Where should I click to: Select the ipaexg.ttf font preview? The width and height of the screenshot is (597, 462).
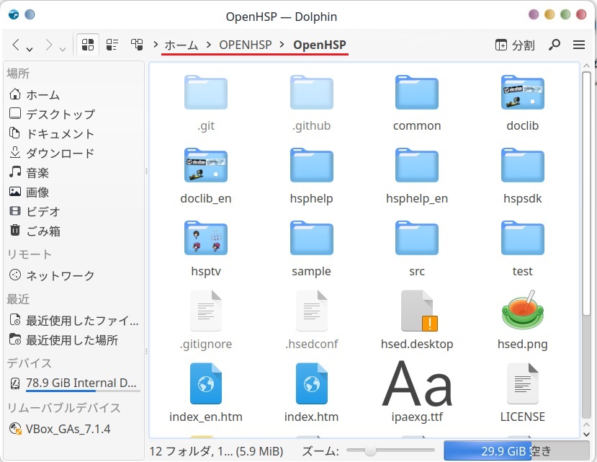coord(417,383)
